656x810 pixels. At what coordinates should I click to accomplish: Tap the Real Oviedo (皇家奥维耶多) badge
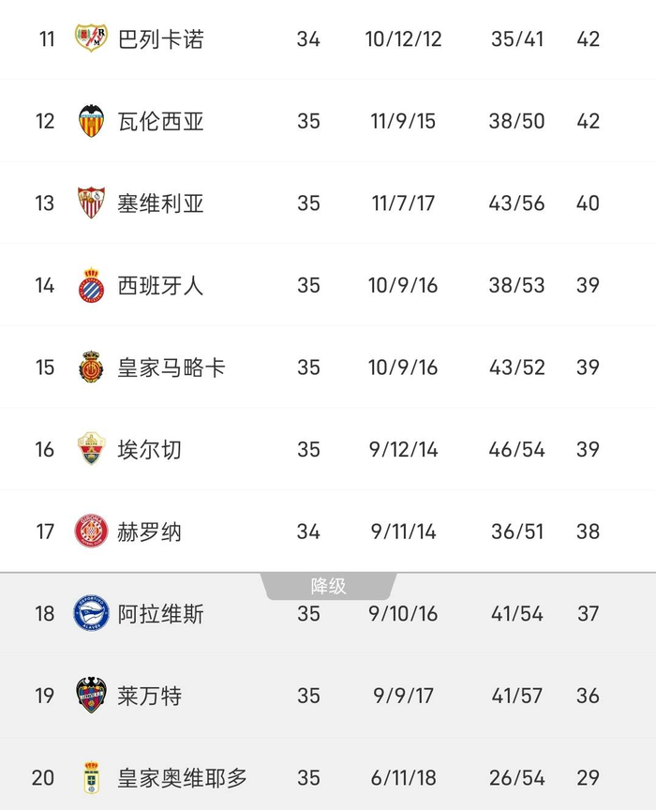pyautogui.click(x=92, y=777)
